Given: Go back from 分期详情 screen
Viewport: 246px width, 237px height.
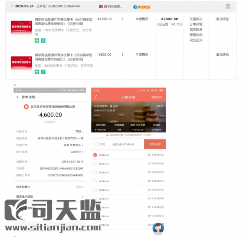Looking at the screenshot, I should [96, 97].
